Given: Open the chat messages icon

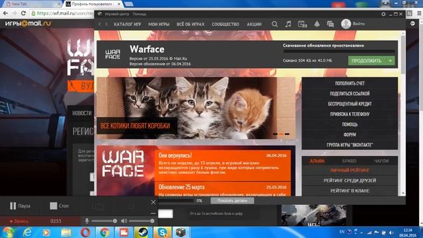Looking at the screenshot, I should point(330,24).
